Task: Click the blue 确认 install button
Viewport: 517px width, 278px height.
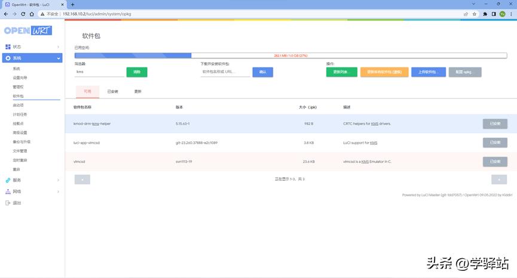Action: coord(263,72)
